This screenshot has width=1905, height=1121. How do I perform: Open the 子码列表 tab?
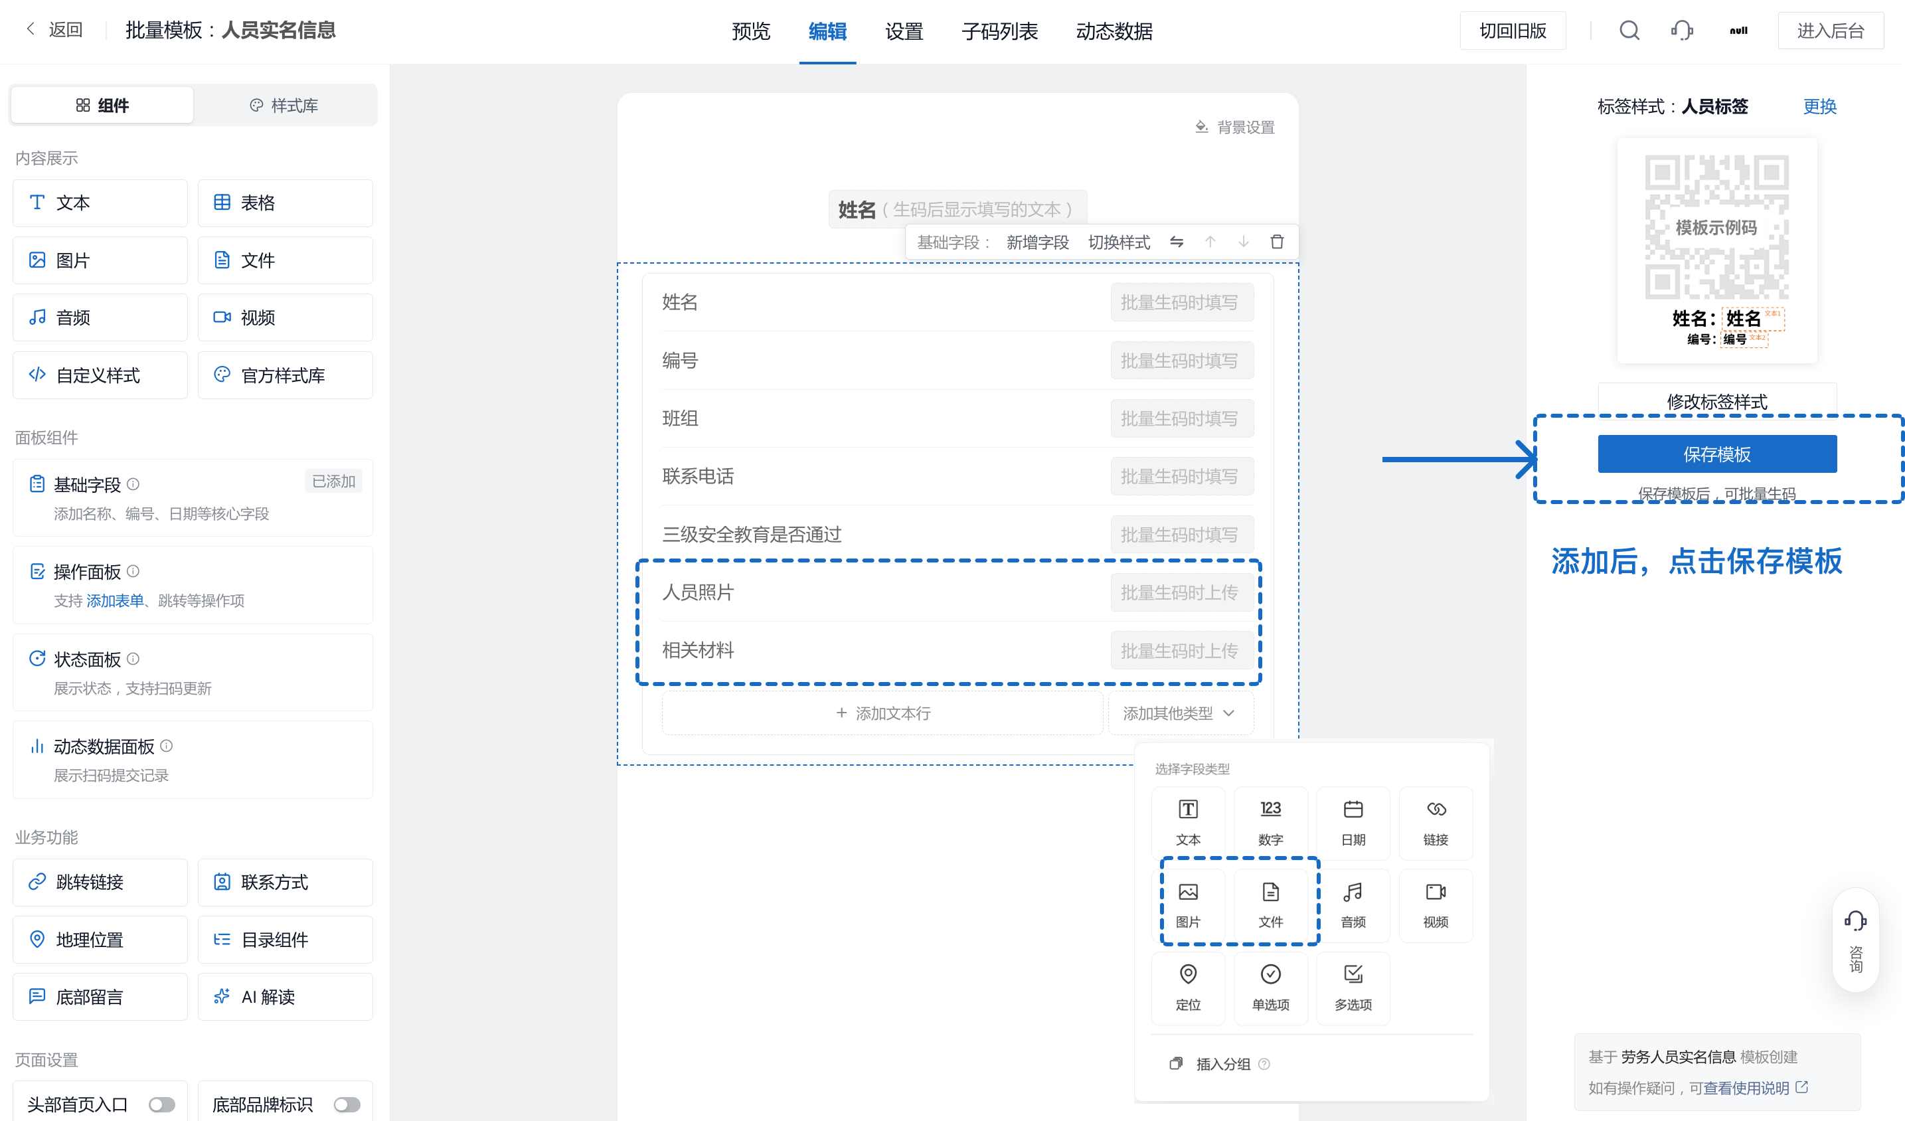tap(999, 31)
